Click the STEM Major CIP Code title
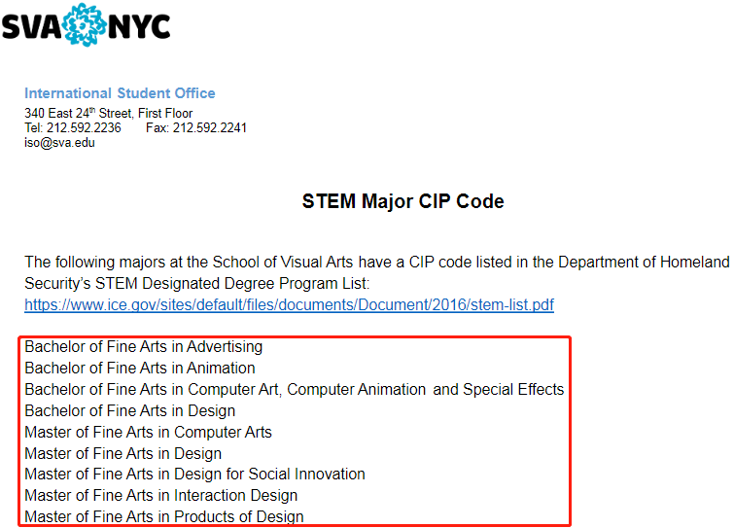The width and height of the screenshot is (734, 528). [402, 201]
